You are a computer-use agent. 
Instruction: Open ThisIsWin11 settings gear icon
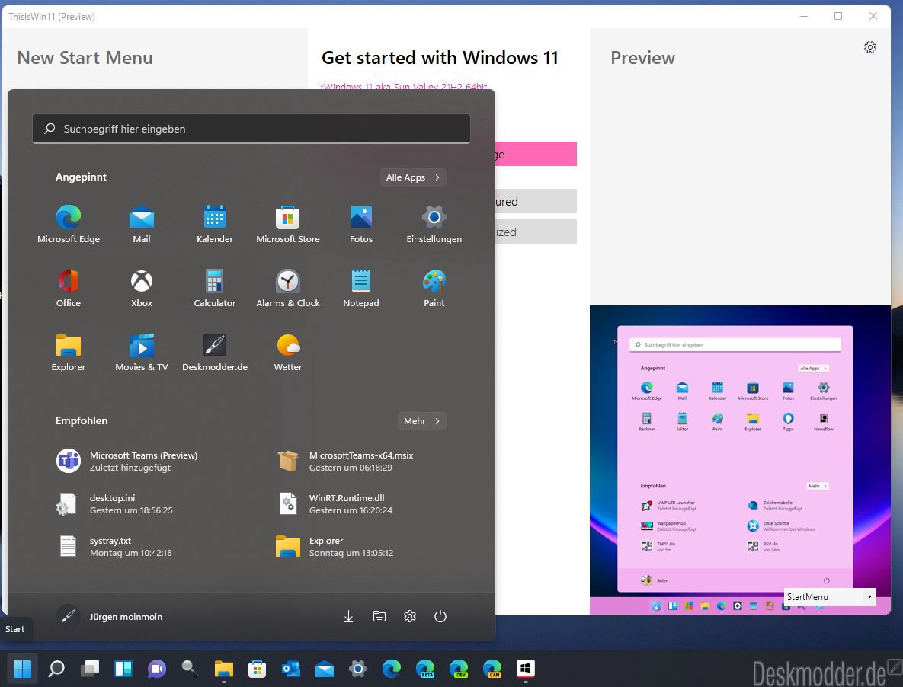pyautogui.click(x=870, y=47)
